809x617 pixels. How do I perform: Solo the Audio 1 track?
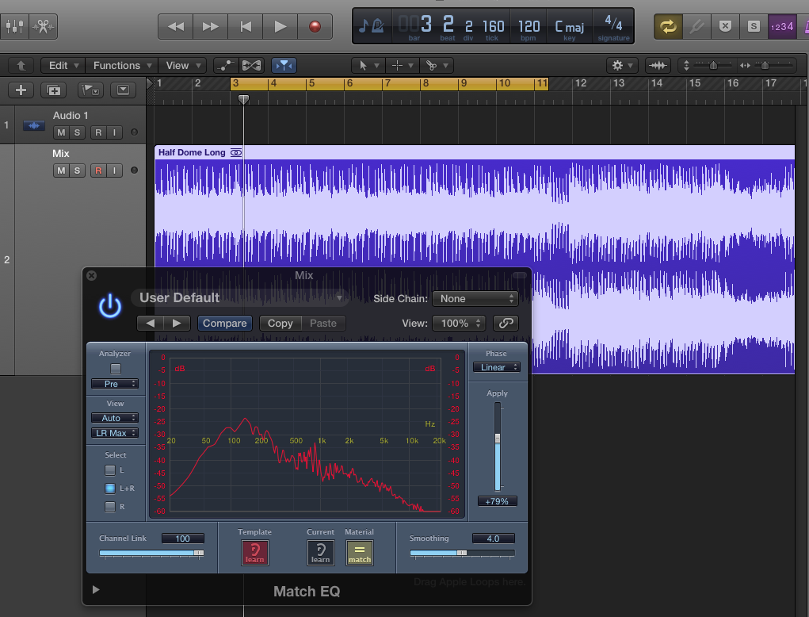click(77, 132)
